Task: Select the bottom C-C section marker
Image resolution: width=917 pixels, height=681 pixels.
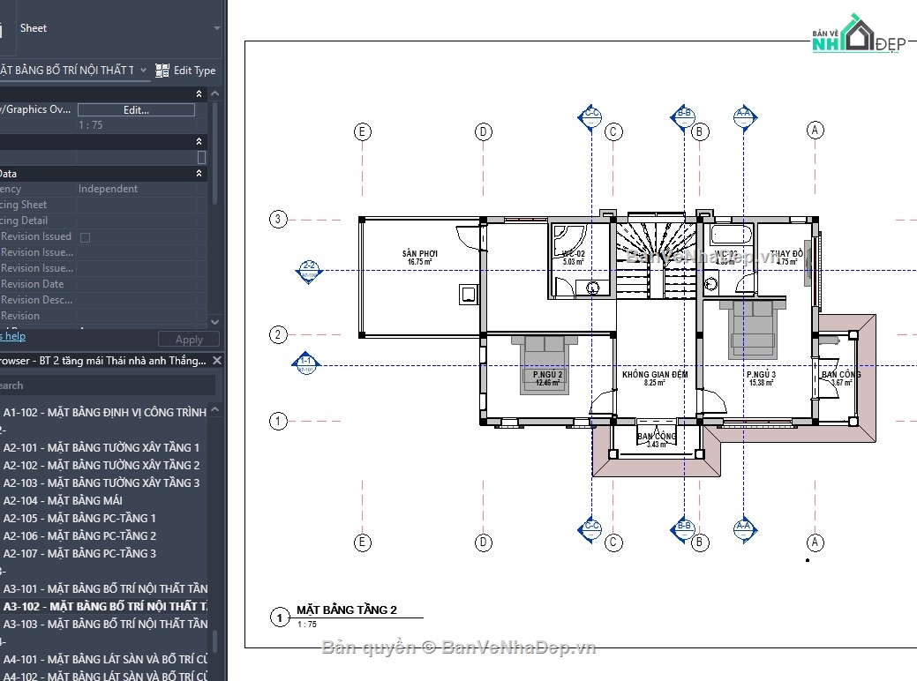Action: click(590, 529)
